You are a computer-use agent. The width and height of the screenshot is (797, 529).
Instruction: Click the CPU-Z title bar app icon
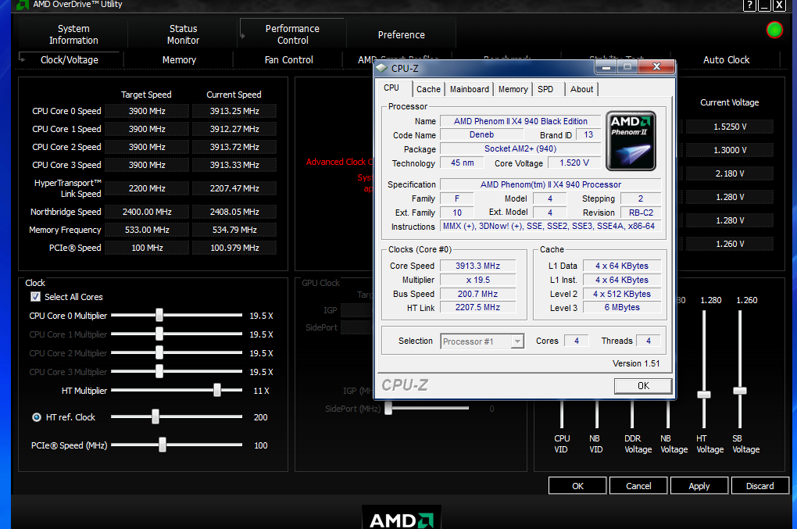382,67
